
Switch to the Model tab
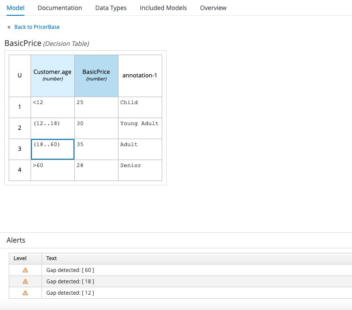pos(15,8)
